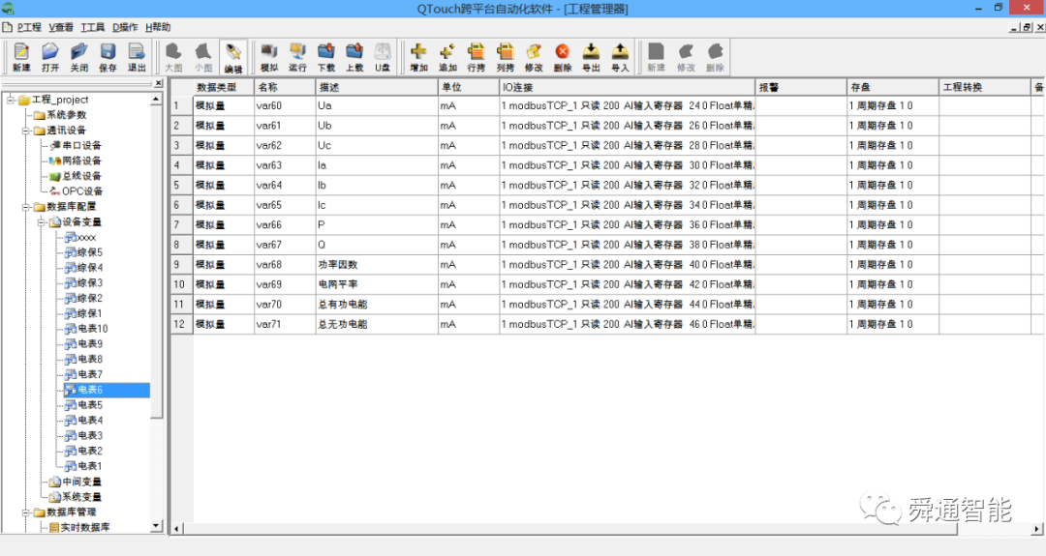Click the var71 name cell
This screenshot has width=1046, height=556.
tap(285, 324)
